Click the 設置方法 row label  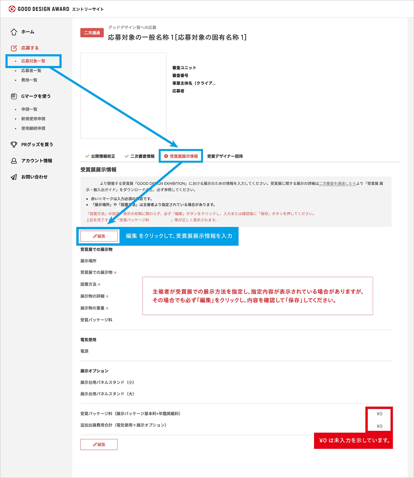coord(88,284)
